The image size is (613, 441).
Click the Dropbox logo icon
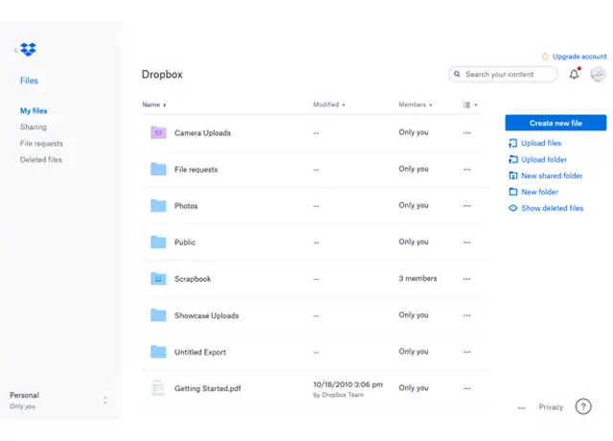pos(28,49)
